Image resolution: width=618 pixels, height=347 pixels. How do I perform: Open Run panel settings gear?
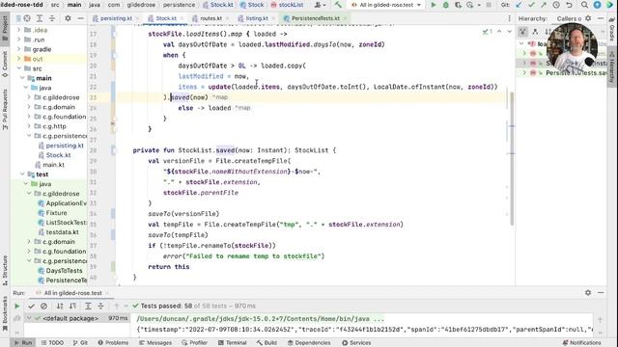coord(588,293)
